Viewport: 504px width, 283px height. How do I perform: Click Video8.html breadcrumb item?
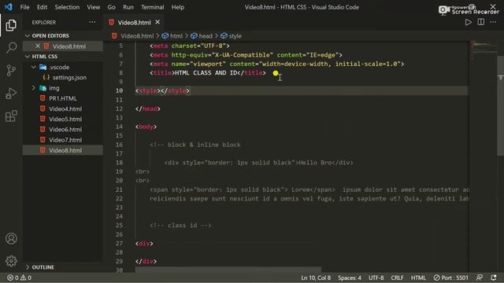(137, 36)
